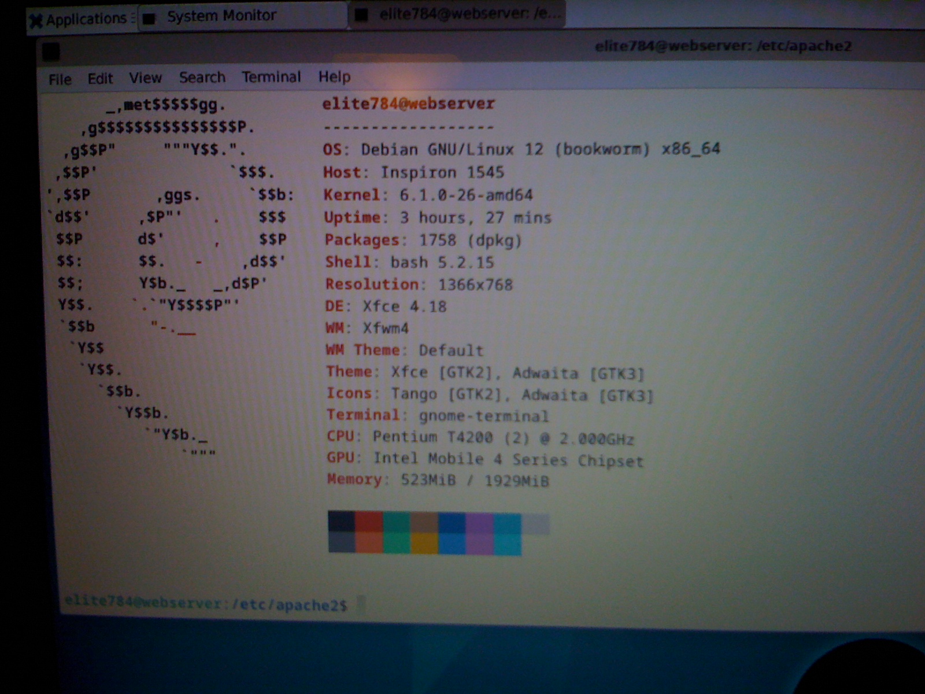Click the Debian ASCII logo top line _,met$$$$$gg.
Viewport: 925px width, 694px height.
point(166,105)
